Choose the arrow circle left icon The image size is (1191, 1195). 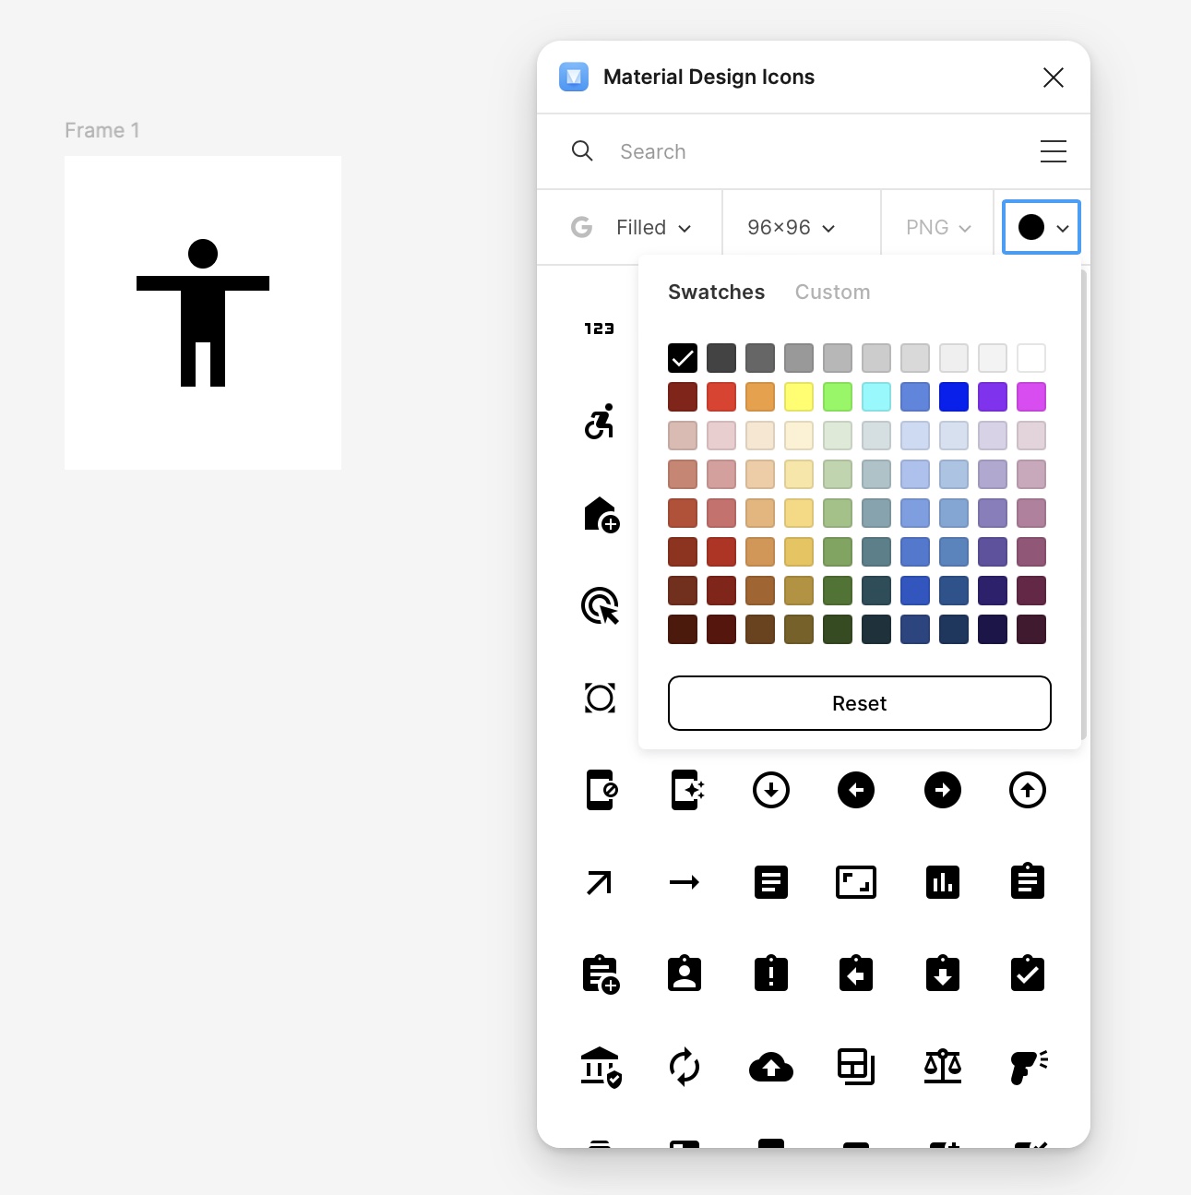pos(856,790)
